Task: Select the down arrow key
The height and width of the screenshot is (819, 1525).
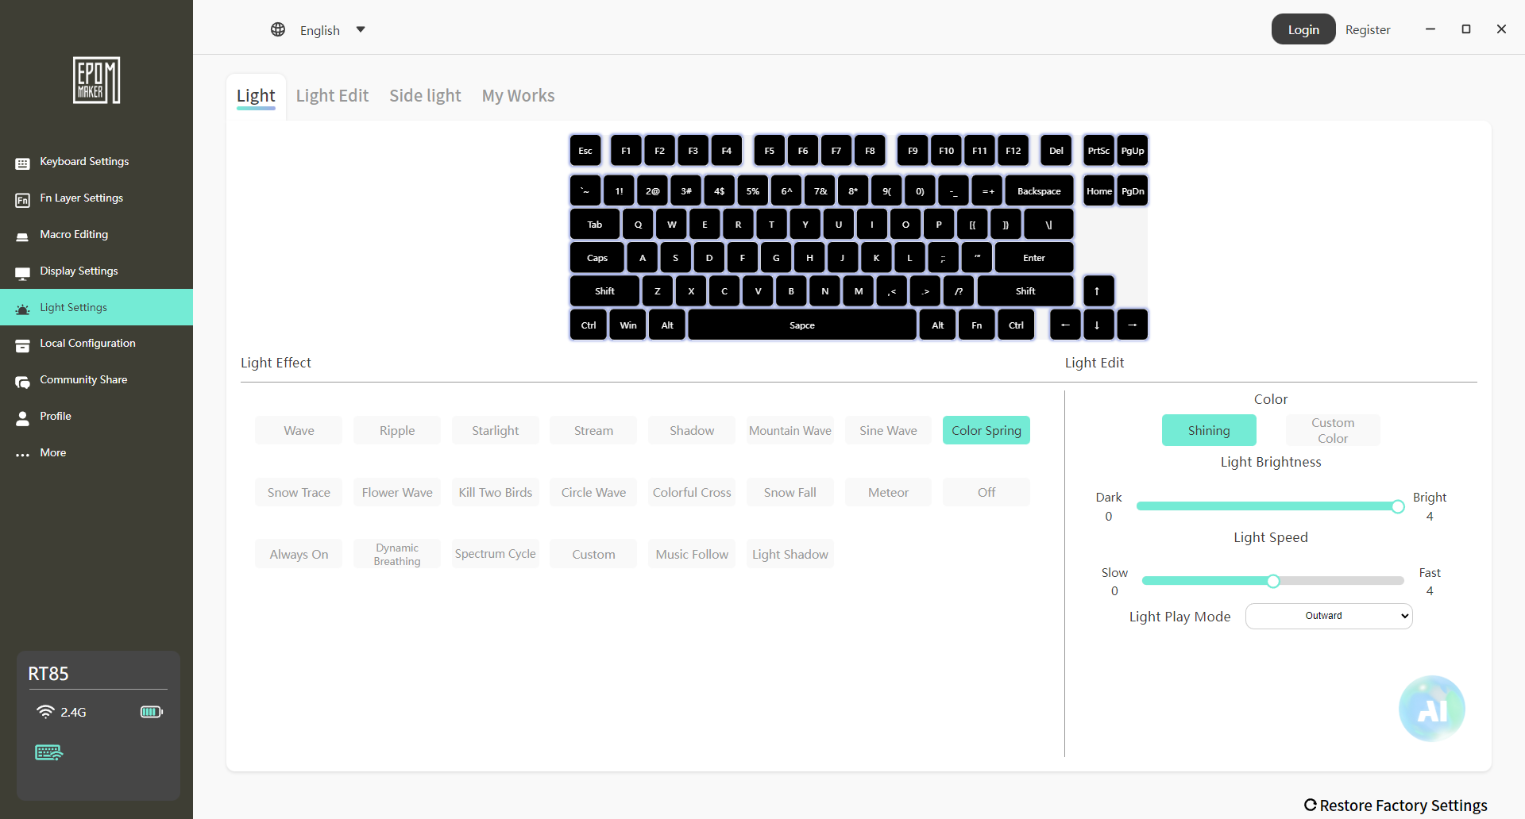Action: point(1097,325)
